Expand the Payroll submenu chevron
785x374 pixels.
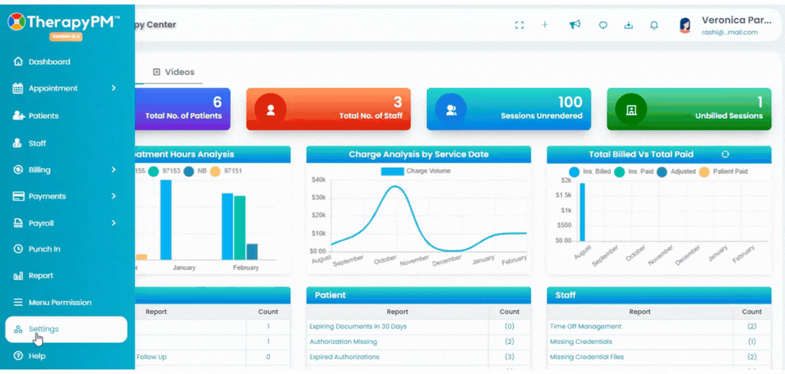[x=114, y=223]
